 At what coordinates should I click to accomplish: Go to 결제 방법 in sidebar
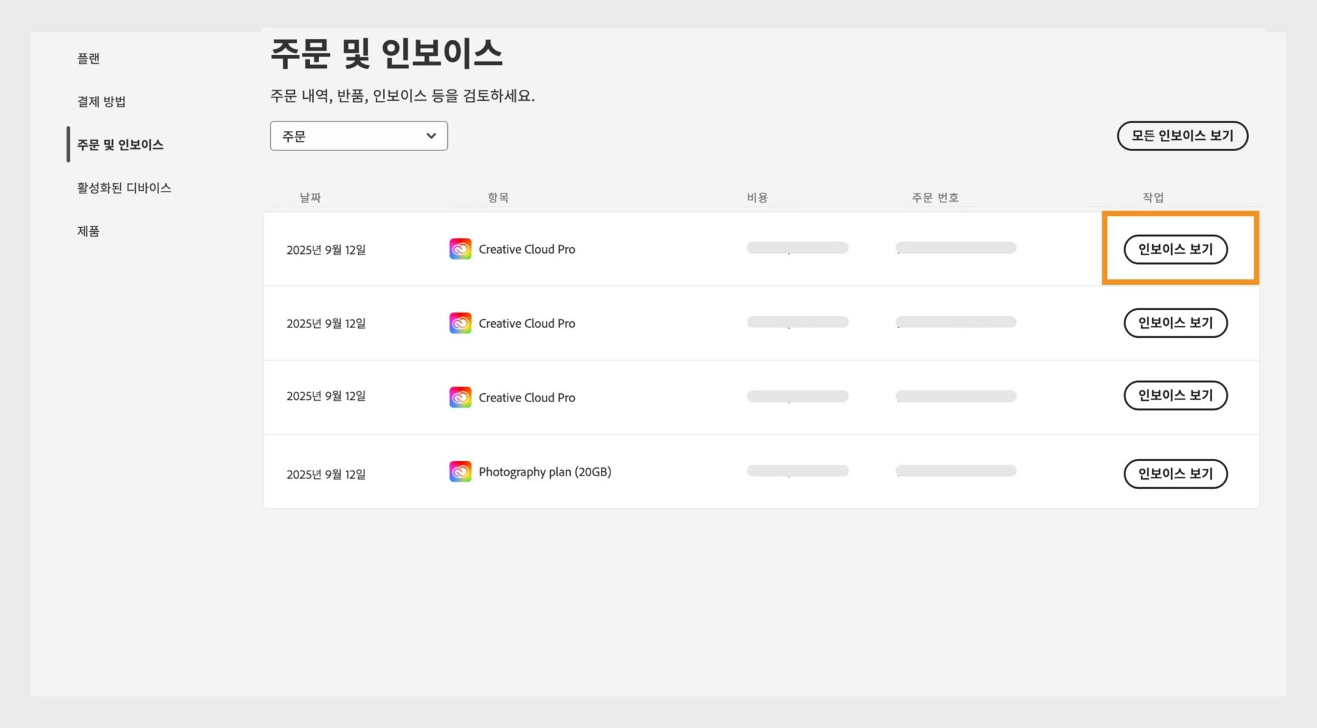[x=101, y=102]
